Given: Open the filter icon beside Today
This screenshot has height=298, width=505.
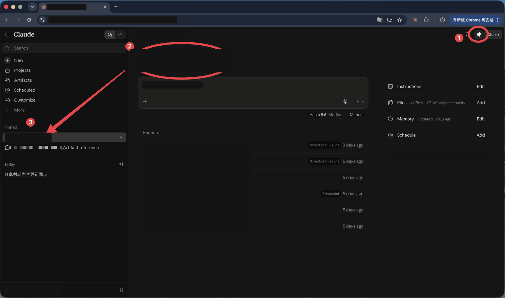Looking at the screenshot, I should [121, 164].
